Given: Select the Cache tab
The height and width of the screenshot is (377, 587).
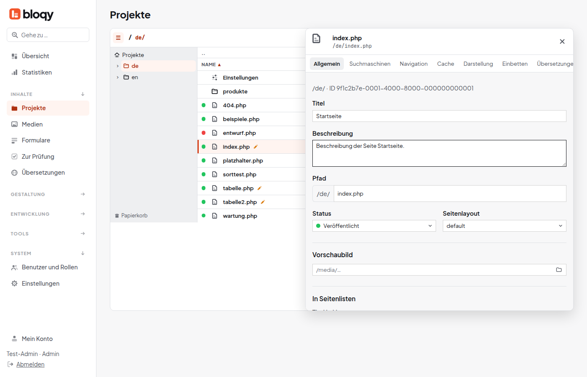Looking at the screenshot, I should pyautogui.click(x=446, y=64).
